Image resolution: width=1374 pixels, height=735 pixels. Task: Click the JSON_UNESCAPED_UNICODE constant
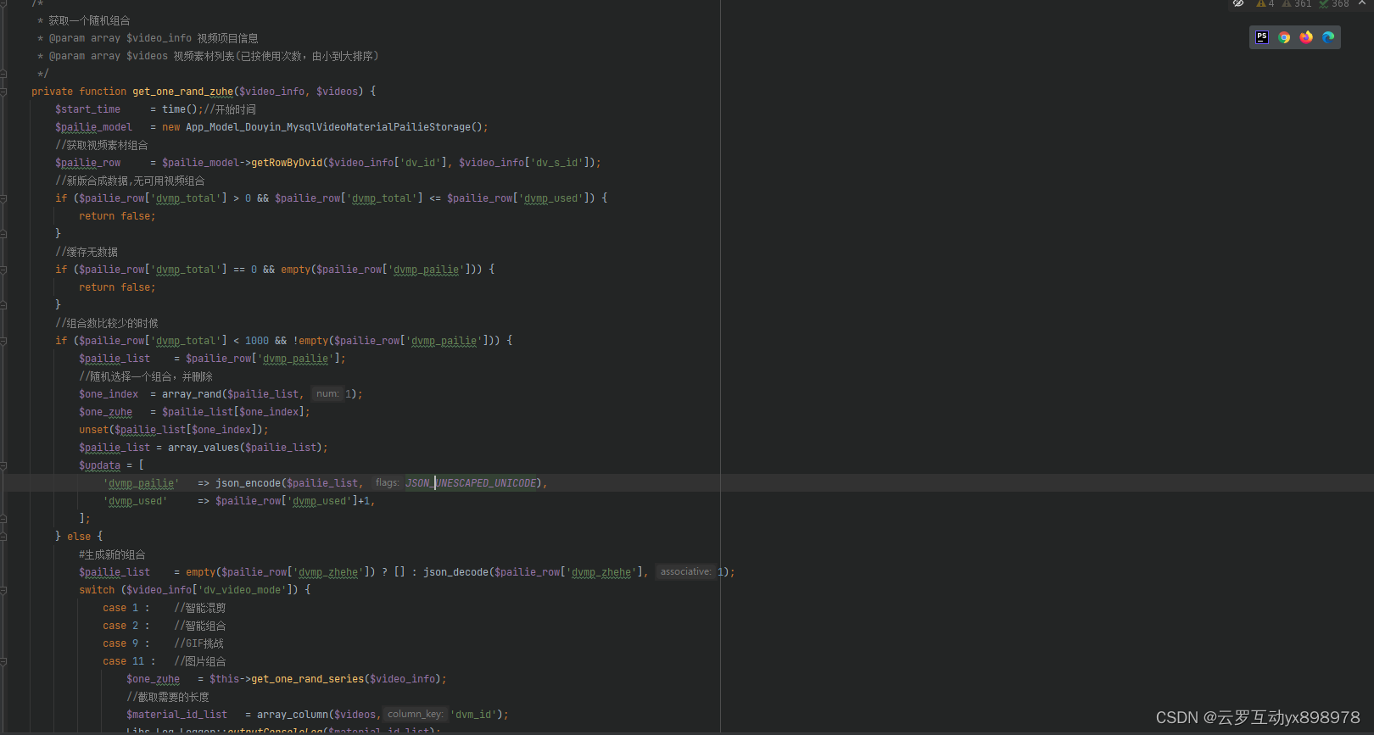(471, 483)
